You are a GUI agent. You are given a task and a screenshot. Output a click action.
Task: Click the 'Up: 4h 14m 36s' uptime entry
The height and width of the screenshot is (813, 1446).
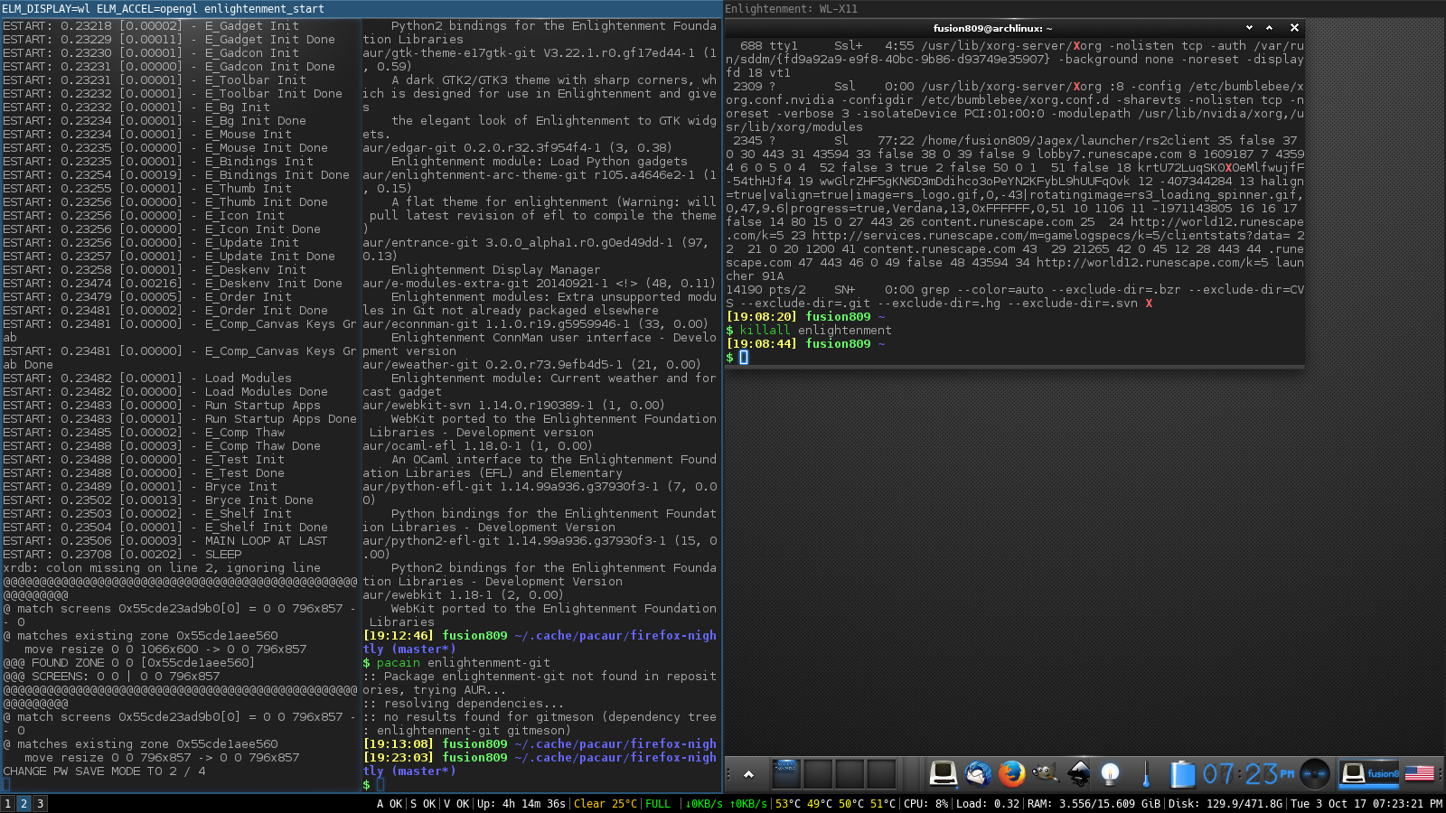[x=521, y=803]
